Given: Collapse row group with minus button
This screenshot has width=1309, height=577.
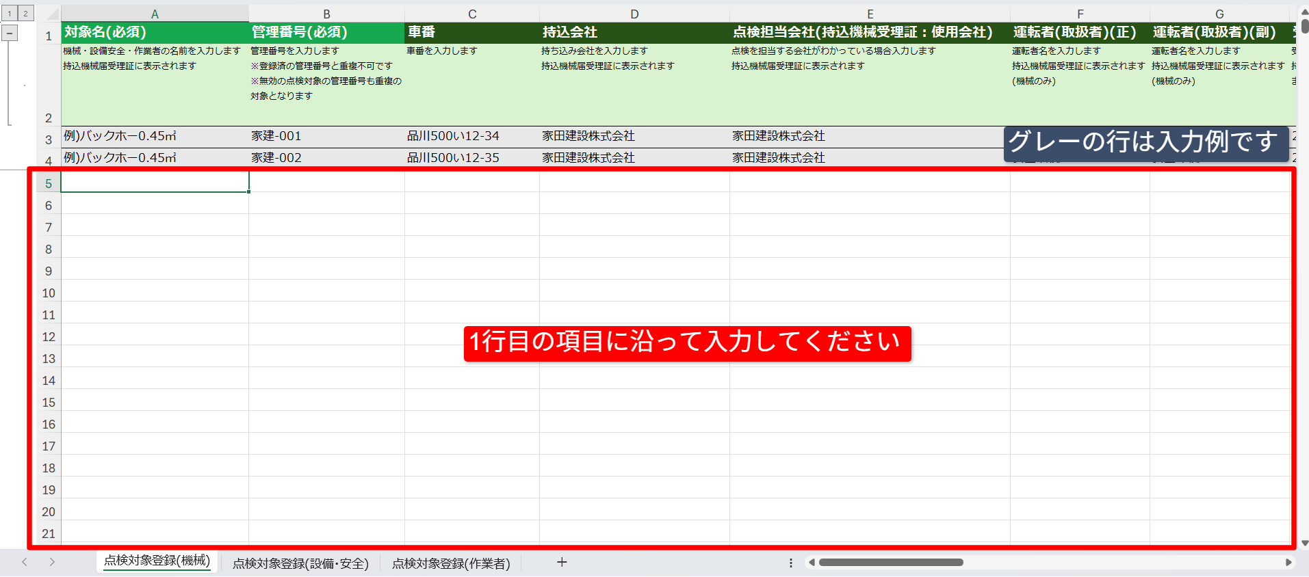Looking at the screenshot, I should pyautogui.click(x=10, y=33).
